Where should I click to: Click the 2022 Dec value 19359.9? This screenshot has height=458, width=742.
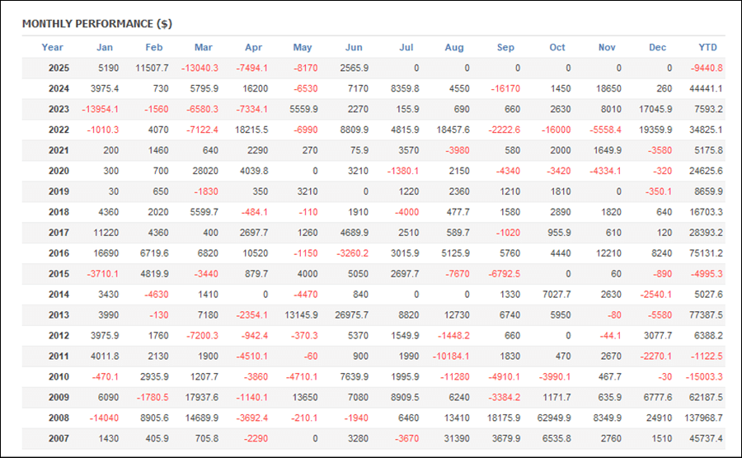pos(655,130)
